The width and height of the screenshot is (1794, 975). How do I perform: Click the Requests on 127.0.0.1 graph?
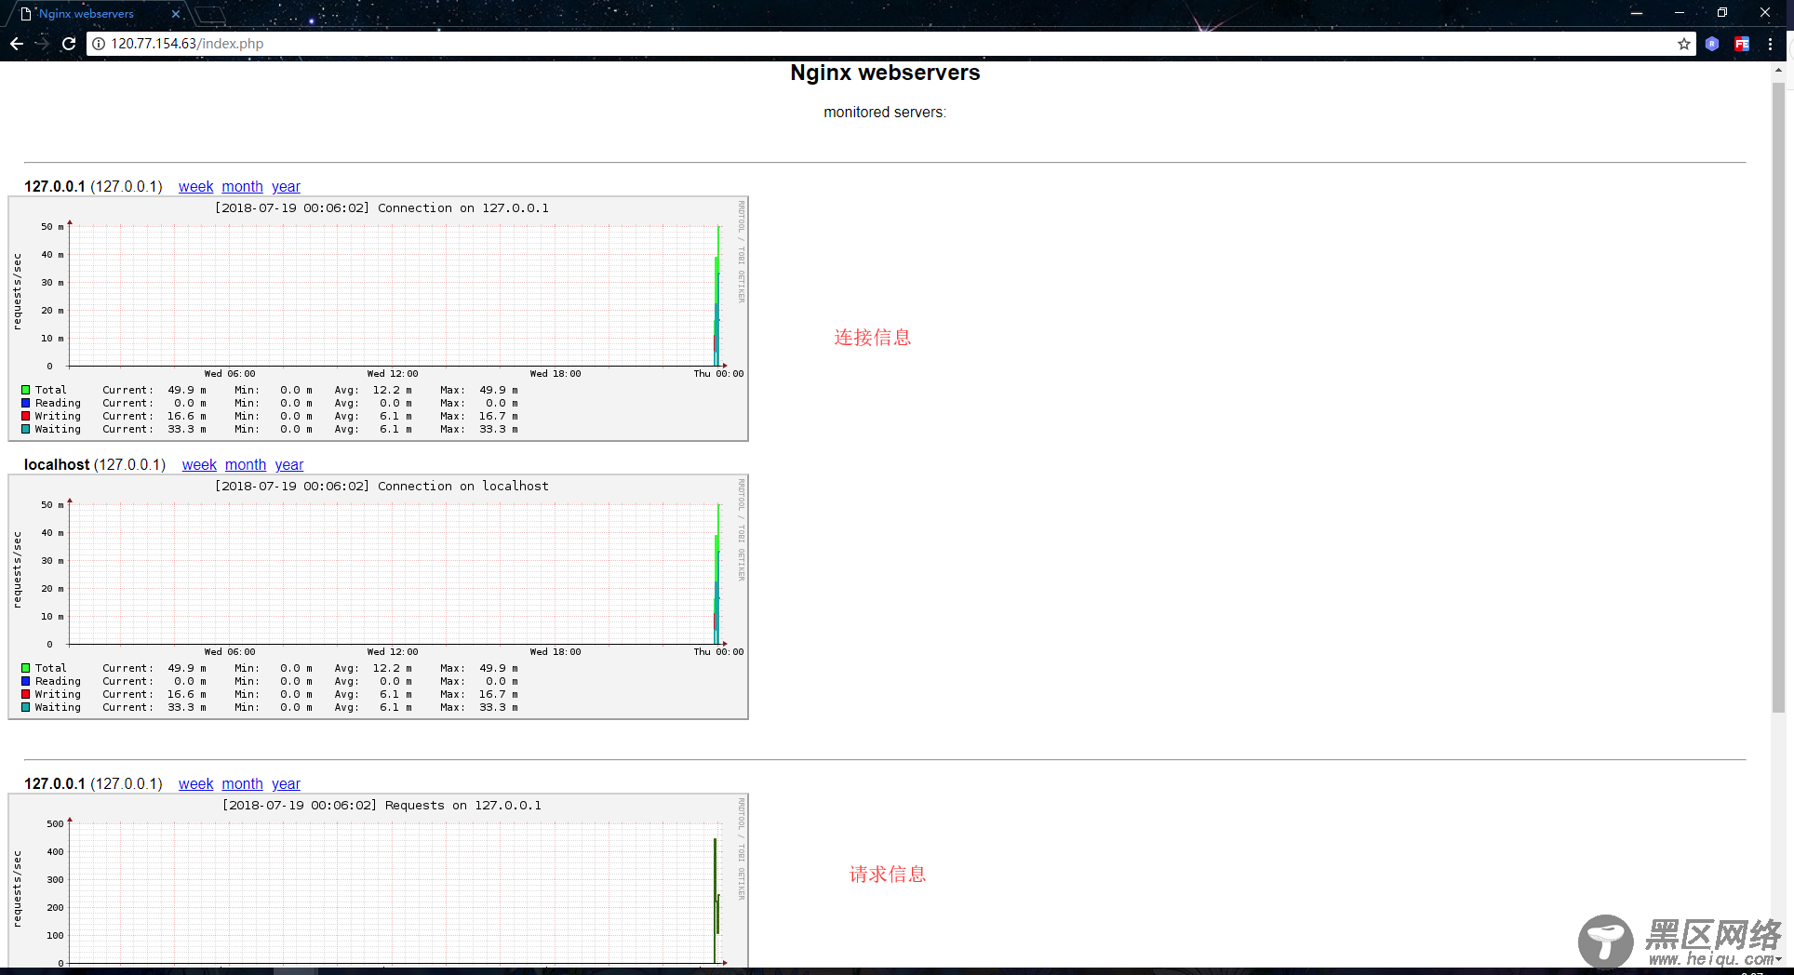click(x=379, y=880)
